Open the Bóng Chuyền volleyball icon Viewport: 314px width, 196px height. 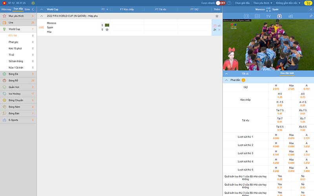tap(4, 100)
